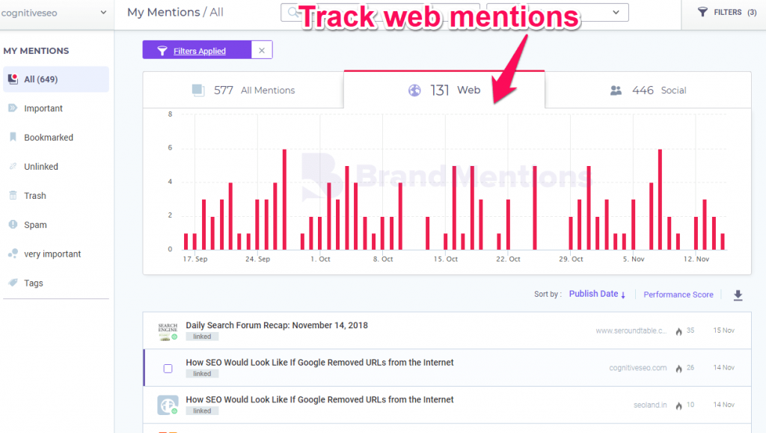Sort mentions by Publish Date
The image size is (766, 433).
[x=597, y=294]
